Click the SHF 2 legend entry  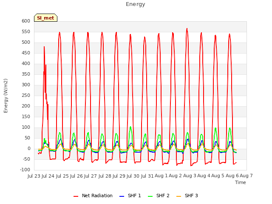click(159, 195)
